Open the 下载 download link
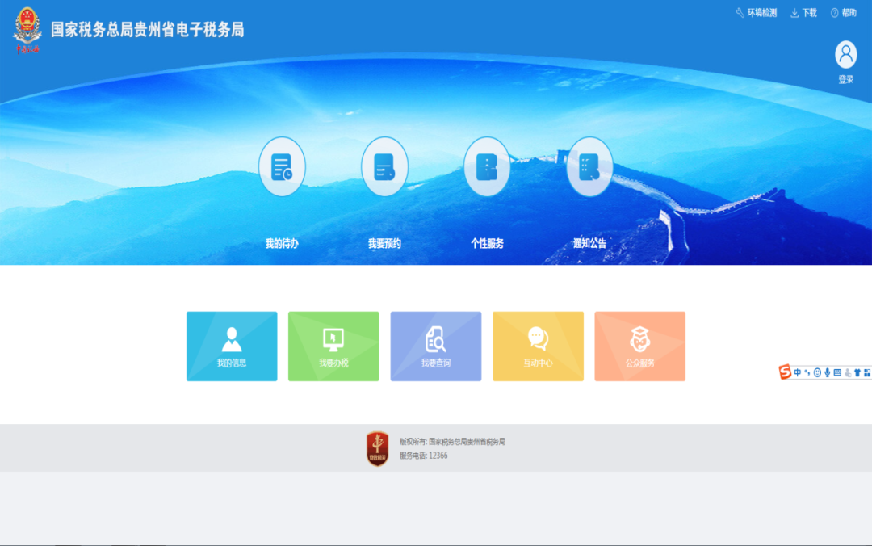The height and width of the screenshot is (546, 872). (803, 13)
